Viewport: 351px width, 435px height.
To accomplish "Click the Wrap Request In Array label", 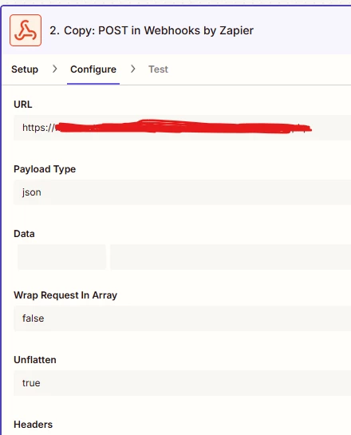I will (x=65, y=295).
